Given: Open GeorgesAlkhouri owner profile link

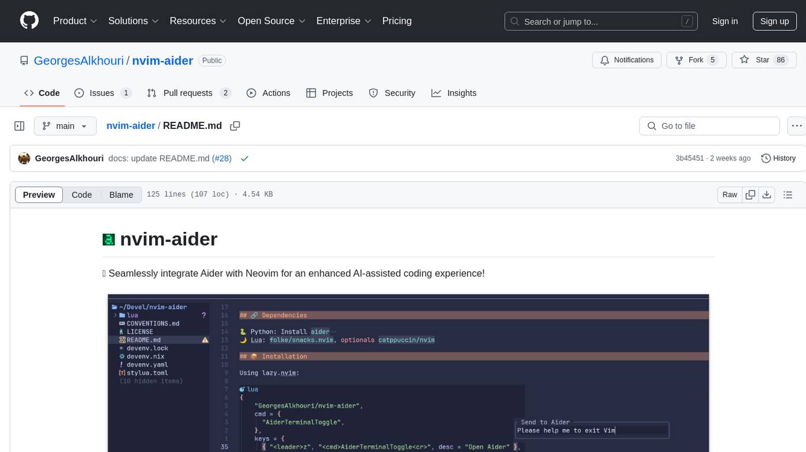Looking at the screenshot, I should tap(79, 60).
